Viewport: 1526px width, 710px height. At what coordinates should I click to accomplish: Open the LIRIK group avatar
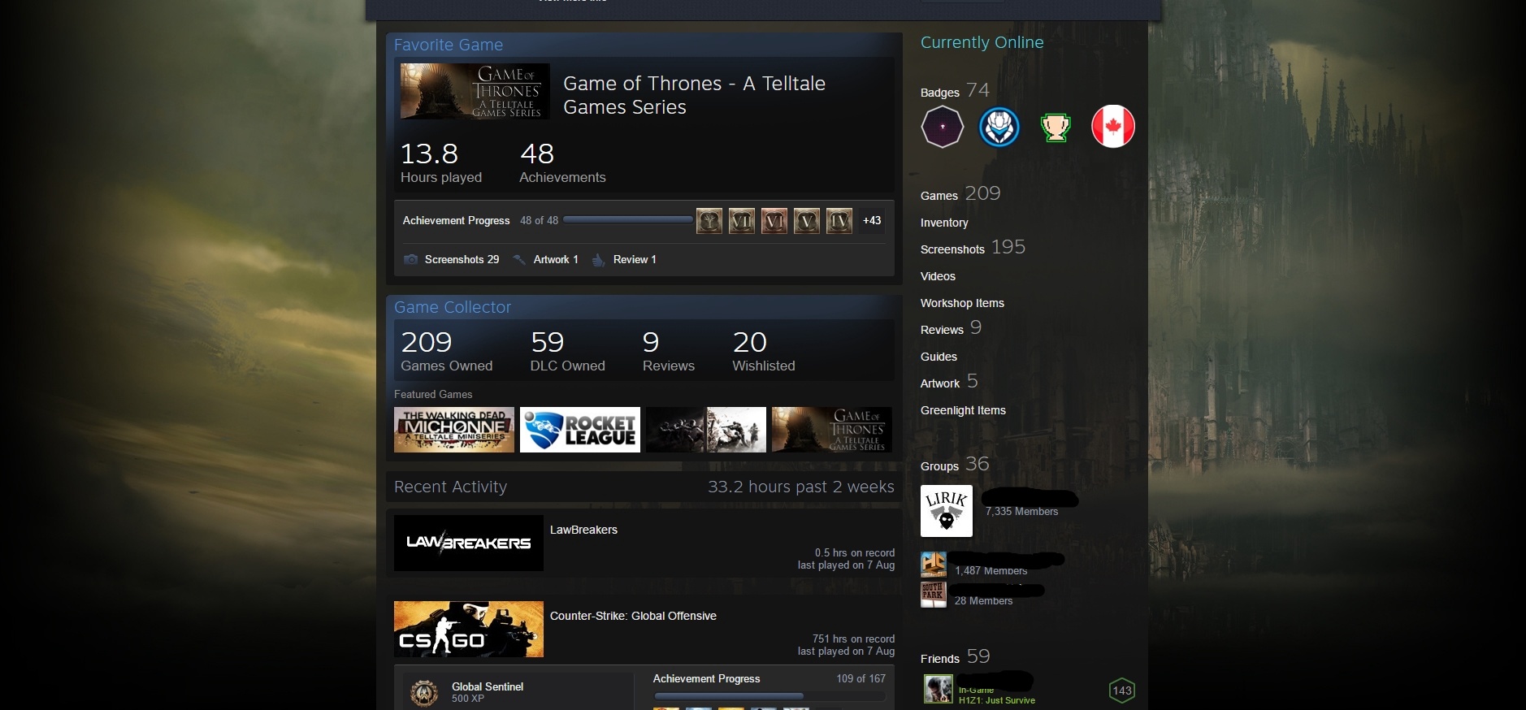tap(947, 511)
